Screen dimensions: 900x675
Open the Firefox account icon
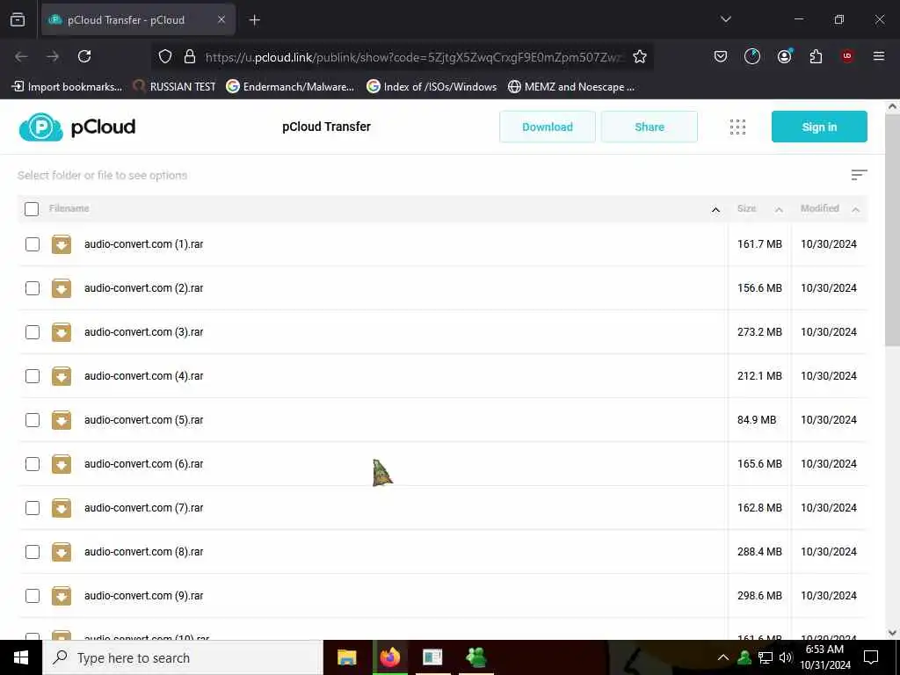(784, 56)
